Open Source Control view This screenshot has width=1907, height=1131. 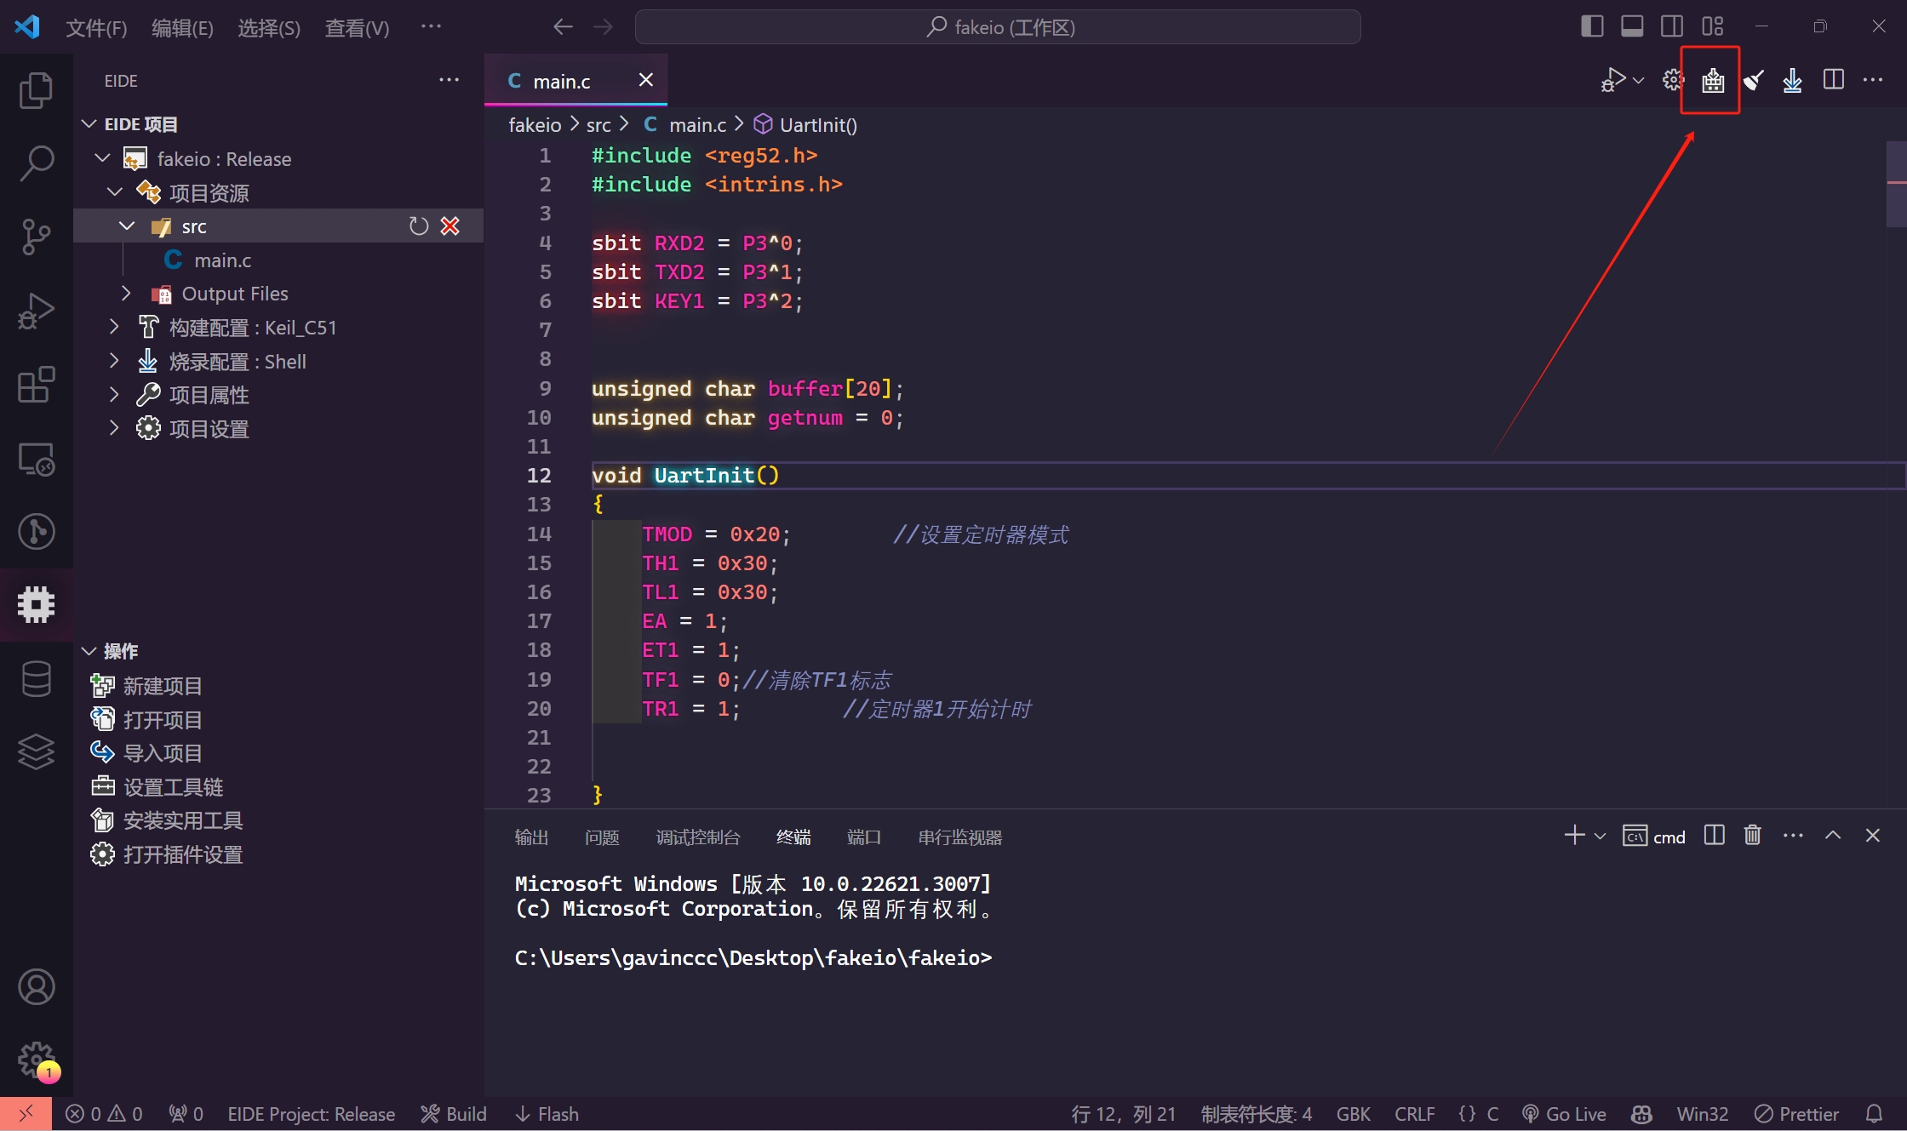[x=36, y=237]
